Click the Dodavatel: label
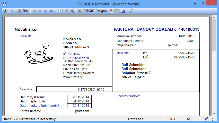This screenshot has width=219, height=123. (x=26, y=36)
